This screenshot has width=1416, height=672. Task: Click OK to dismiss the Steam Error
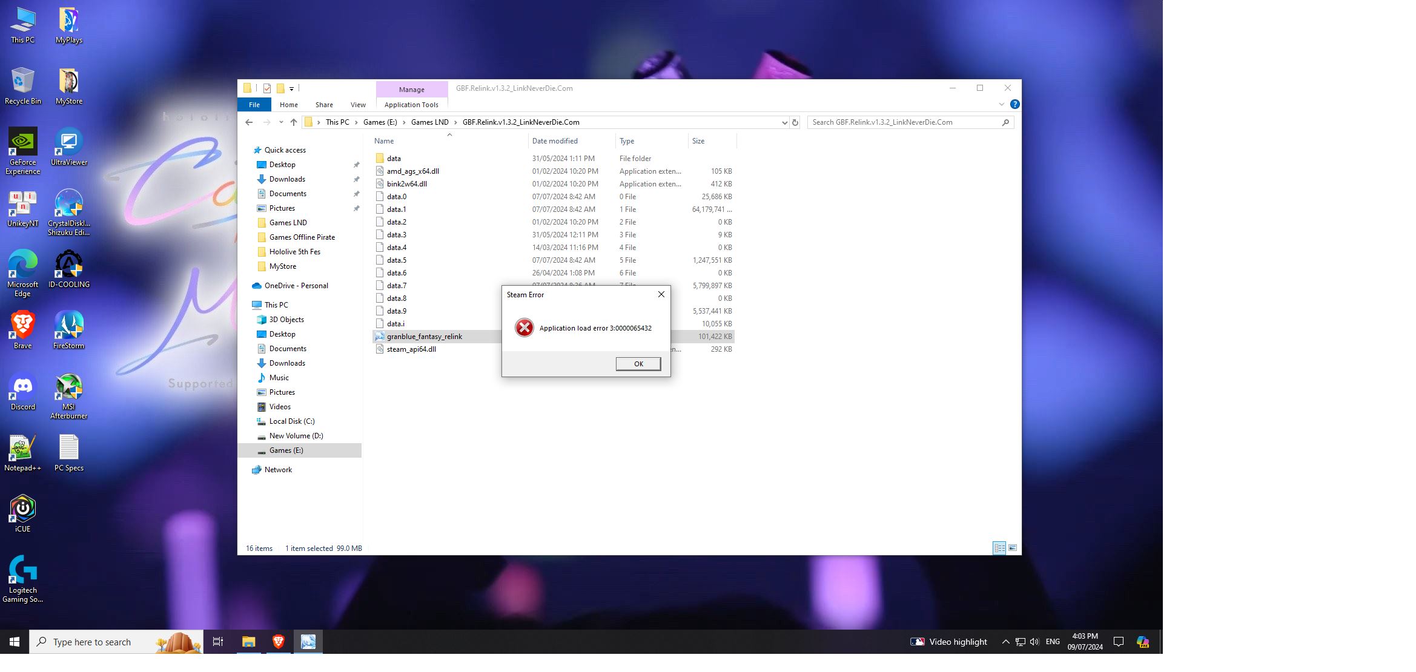click(x=638, y=363)
